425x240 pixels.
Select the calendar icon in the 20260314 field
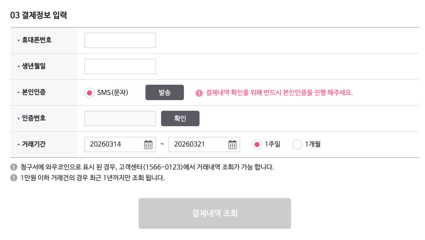click(148, 144)
